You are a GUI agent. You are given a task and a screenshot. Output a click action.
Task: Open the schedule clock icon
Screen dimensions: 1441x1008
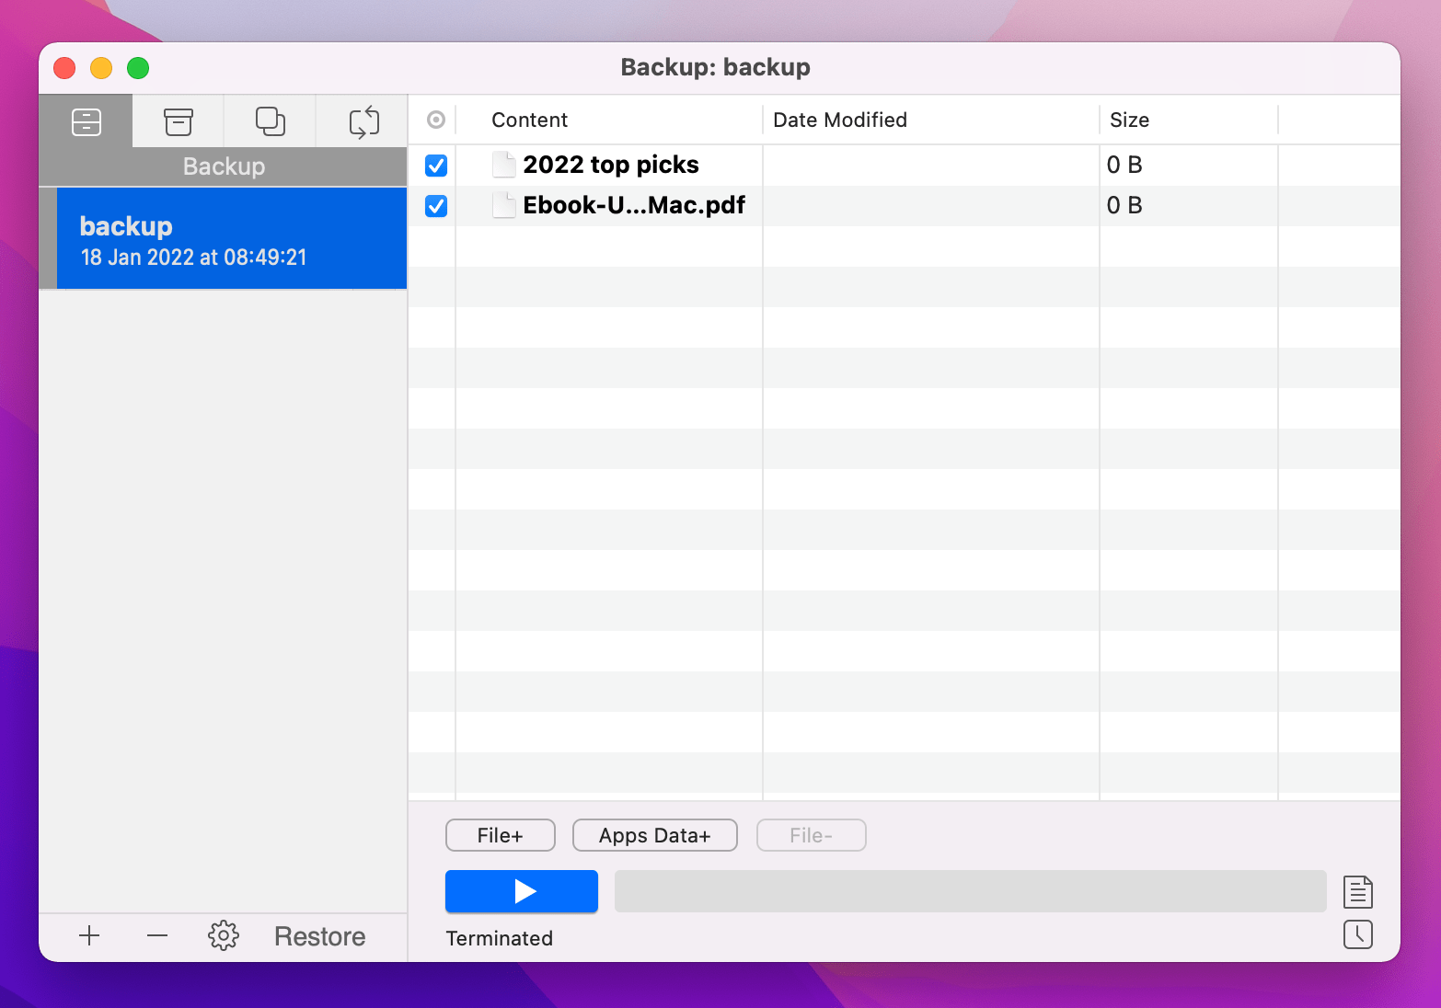1358,934
